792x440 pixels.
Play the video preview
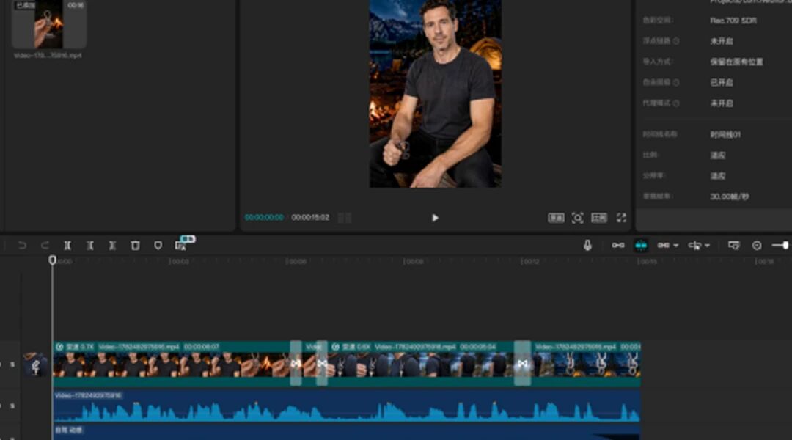point(435,218)
